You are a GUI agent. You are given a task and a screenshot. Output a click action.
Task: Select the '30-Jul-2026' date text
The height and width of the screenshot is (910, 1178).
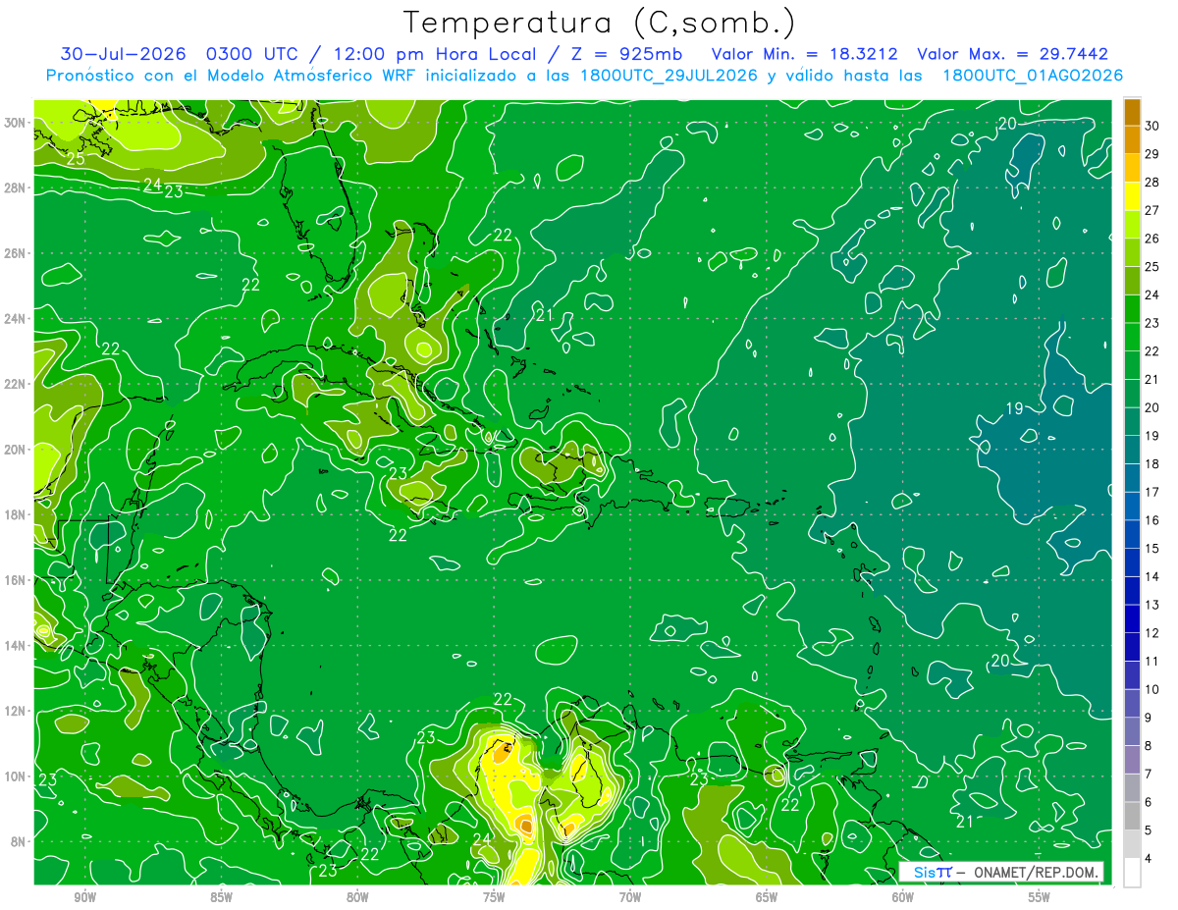tap(126, 55)
